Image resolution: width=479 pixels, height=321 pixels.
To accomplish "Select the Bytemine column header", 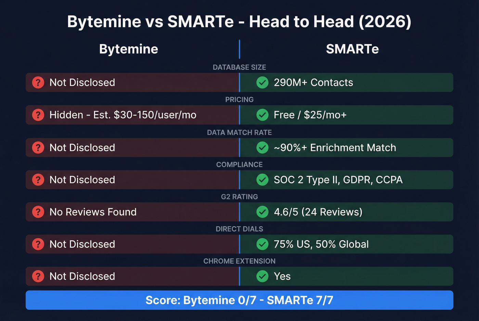I will (129, 49).
